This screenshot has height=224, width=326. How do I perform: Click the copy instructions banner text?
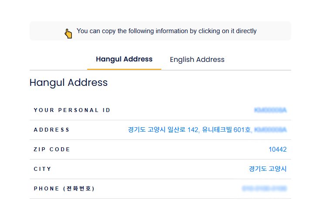click(166, 31)
